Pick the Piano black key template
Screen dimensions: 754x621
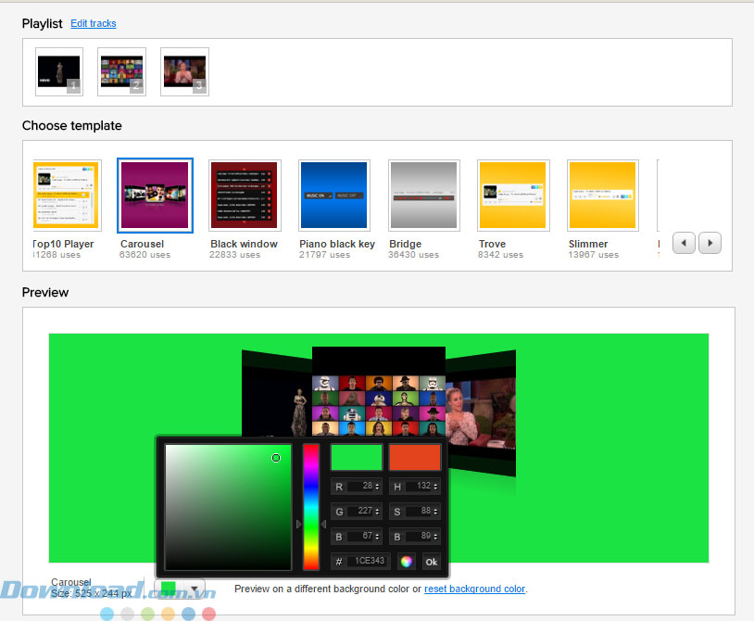(334, 196)
